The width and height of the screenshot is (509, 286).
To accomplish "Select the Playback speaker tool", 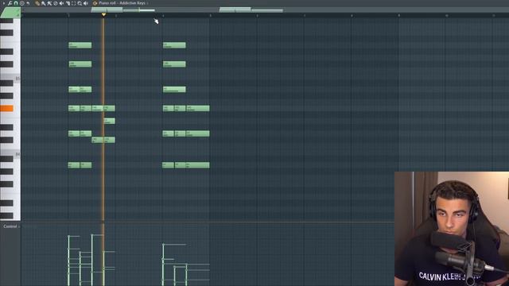I will [86, 3].
